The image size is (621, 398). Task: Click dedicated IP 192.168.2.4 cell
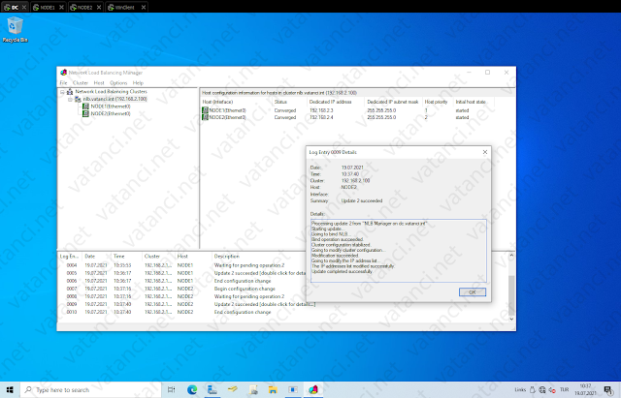click(x=321, y=118)
